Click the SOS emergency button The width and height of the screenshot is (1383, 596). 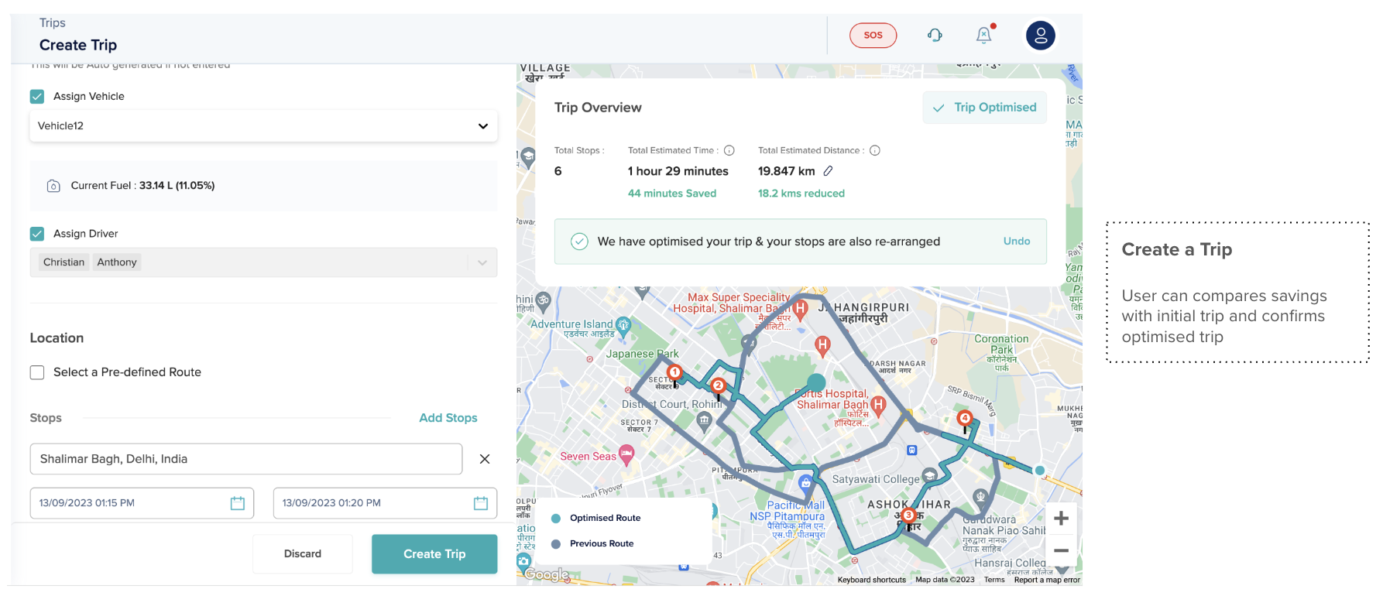[x=873, y=36]
